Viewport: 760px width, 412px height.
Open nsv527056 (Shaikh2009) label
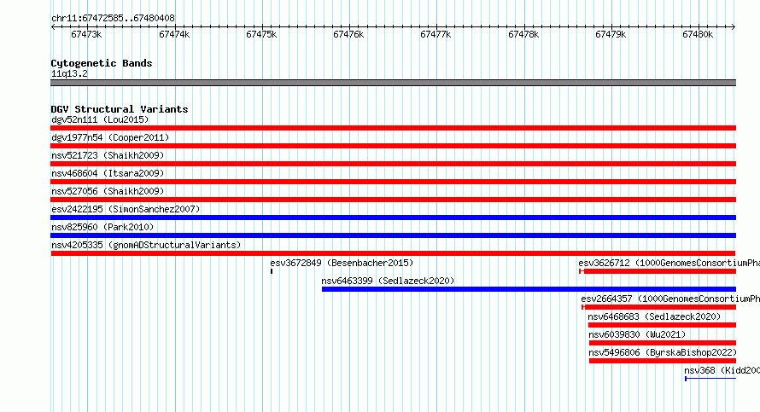[108, 191]
